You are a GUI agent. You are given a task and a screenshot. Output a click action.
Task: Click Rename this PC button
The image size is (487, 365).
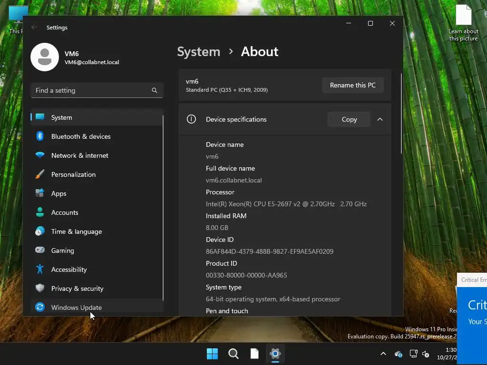click(x=353, y=85)
